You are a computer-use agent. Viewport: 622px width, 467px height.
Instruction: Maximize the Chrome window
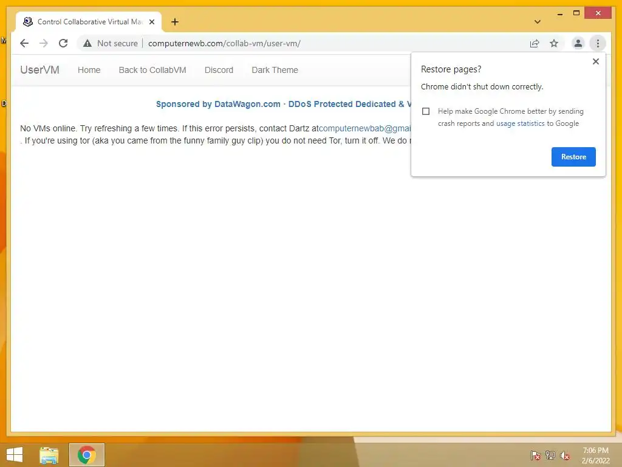pos(576,13)
